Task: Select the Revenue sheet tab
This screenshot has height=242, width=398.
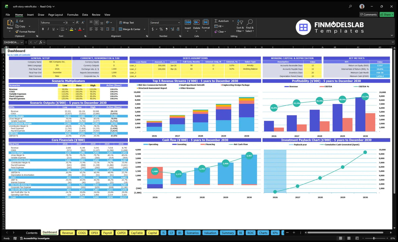Action: (x=67, y=233)
